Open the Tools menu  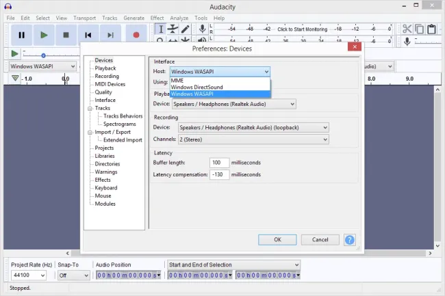click(x=201, y=18)
